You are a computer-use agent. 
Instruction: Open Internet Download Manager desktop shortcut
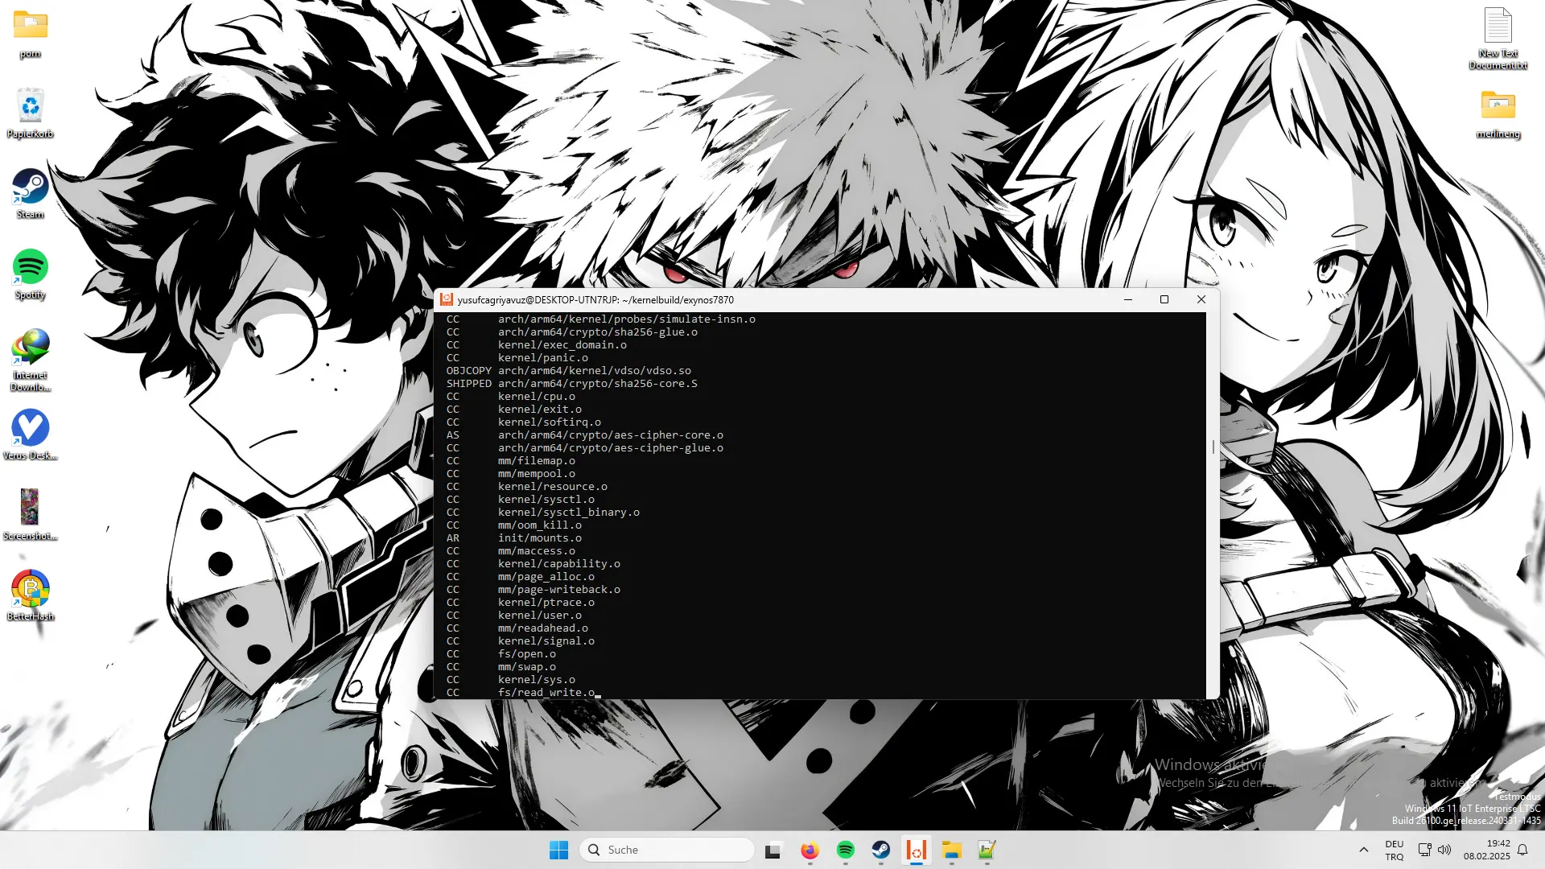click(x=31, y=360)
